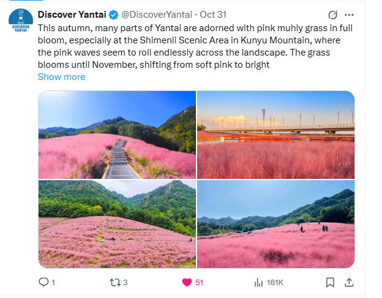The width and height of the screenshot is (382, 298).
Task: Bookmark this Discover Yantai post
Action: pyautogui.click(x=330, y=283)
